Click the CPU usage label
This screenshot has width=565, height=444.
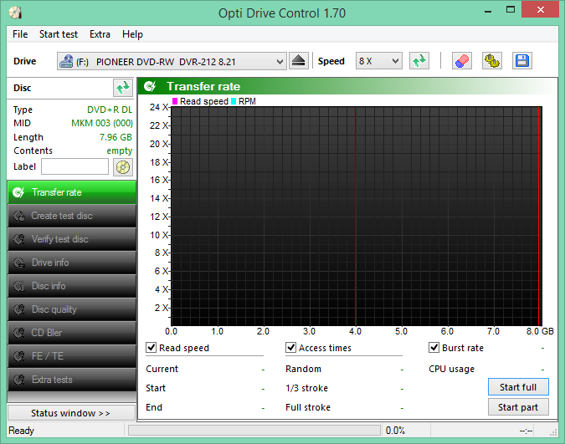[451, 369]
